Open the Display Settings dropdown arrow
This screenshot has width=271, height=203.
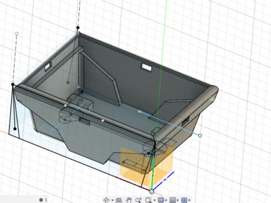pyautogui.click(x=166, y=200)
